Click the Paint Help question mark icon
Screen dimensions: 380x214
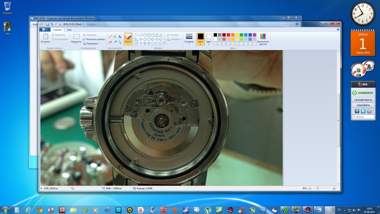[x=338, y=30]
